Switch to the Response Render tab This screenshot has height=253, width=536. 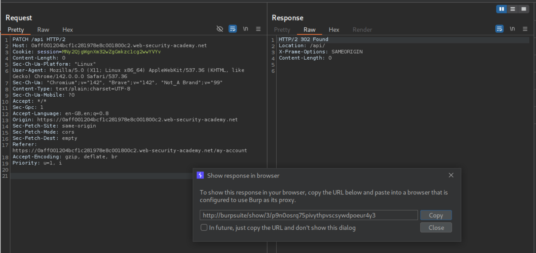tap(362, 30)
